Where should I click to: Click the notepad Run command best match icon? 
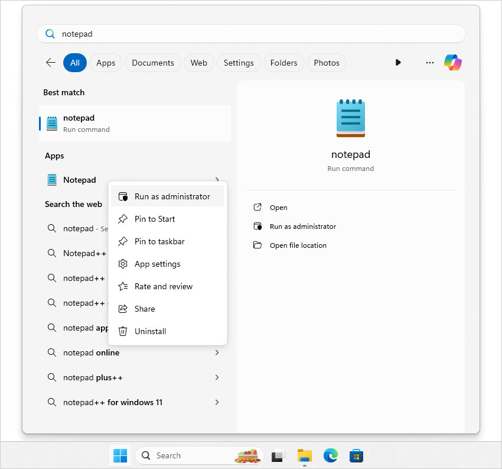(x=52, y=124)
